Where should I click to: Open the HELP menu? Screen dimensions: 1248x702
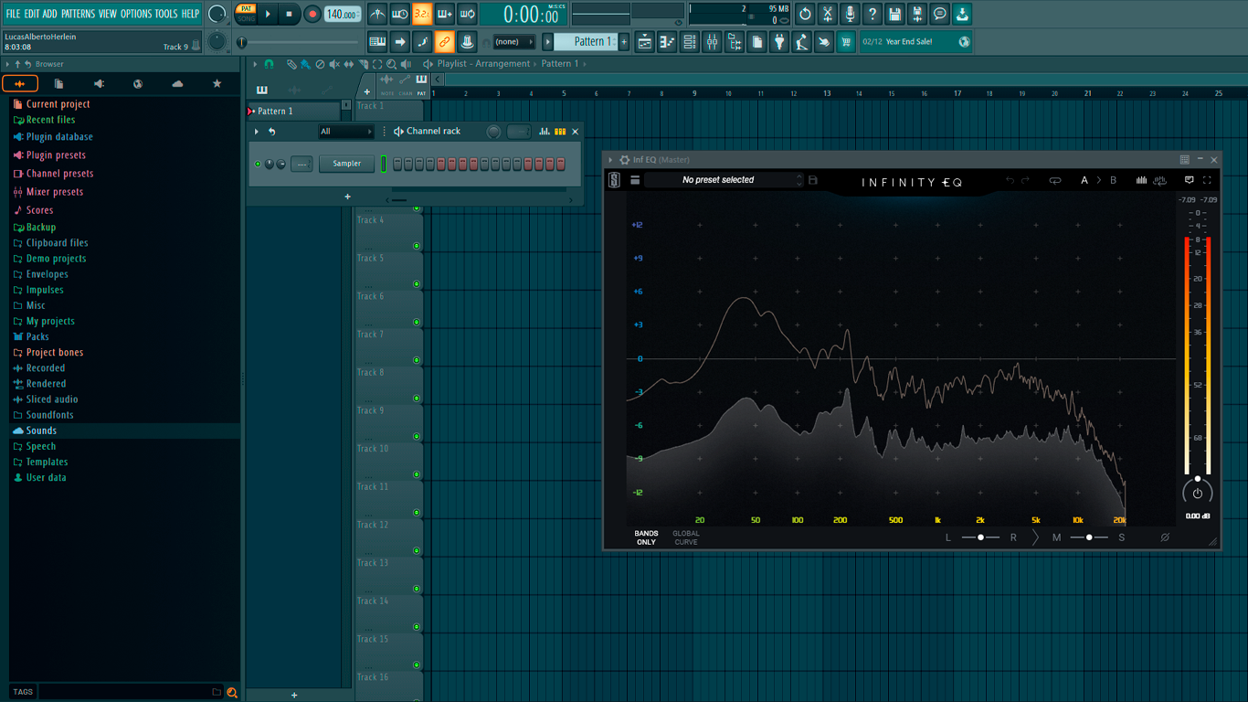(190, 14)
